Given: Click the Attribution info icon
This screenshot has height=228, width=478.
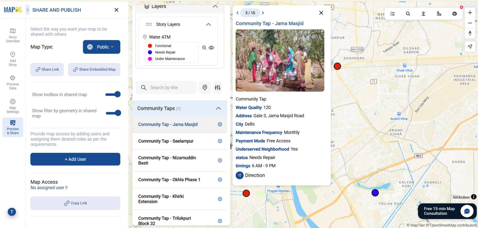Looking at the screenshot, I should 474,197.
